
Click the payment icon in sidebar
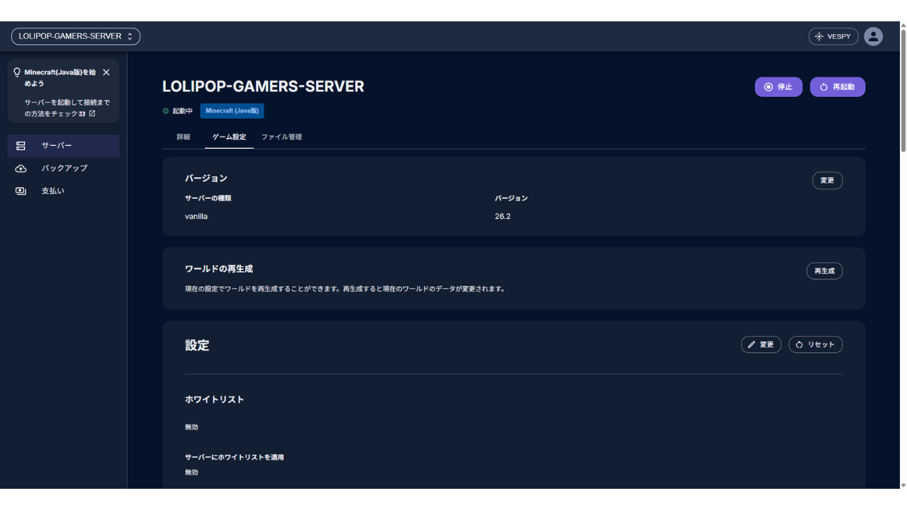[21, 191]
